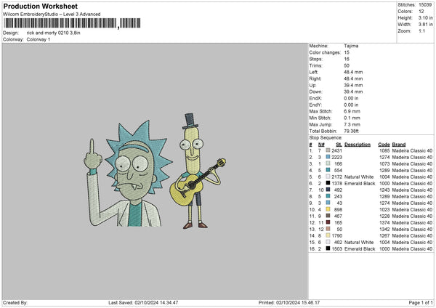This screenshot has width=436, height=308.
Task: Select the blue swatch beside stitch count 2223
Action: pyautogui.click(x=328, y=157)
